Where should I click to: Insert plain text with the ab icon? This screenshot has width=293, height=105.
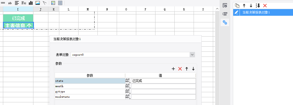pos(10,3)
